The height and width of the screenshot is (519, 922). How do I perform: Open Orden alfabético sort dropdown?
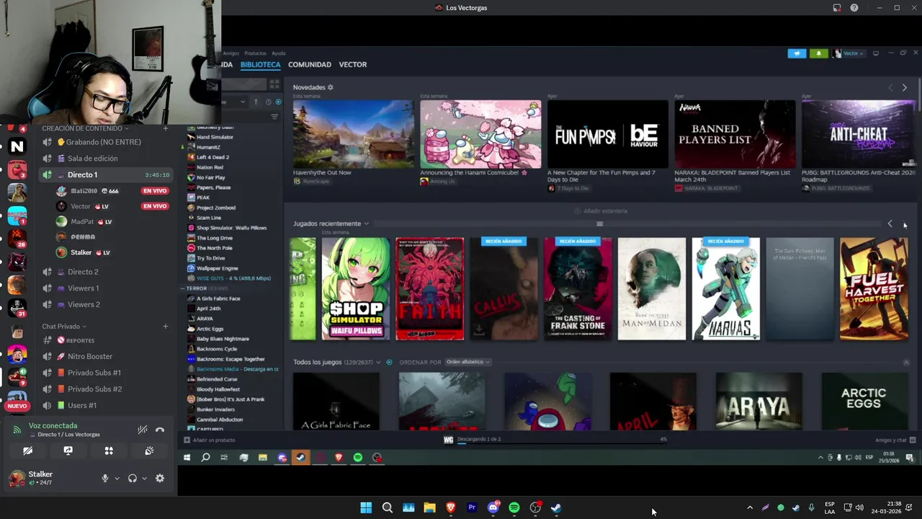point(467,362)
